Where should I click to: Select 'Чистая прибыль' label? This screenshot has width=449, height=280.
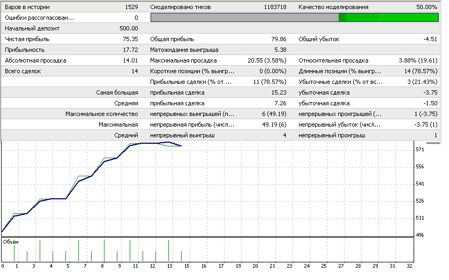[27, 39]
